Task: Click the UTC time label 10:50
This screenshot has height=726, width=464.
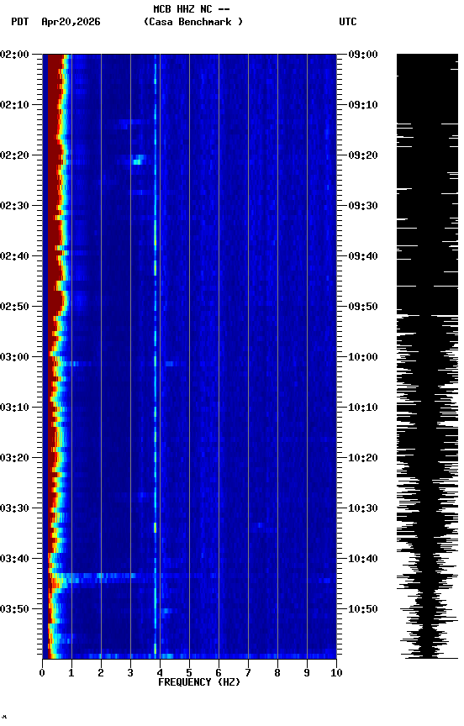Action: tap(363, 609)
